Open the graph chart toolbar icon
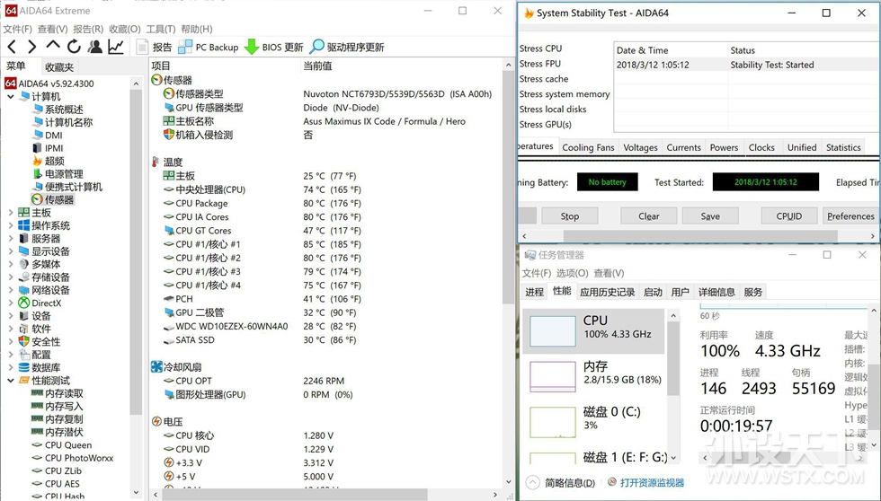 (x=116, y=47)
